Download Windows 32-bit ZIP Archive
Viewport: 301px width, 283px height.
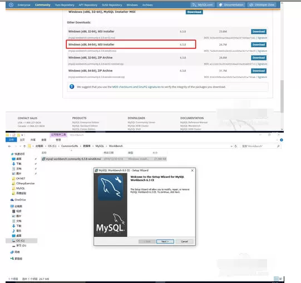coord(259,58)
